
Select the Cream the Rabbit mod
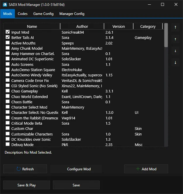[x=84, y=118]
